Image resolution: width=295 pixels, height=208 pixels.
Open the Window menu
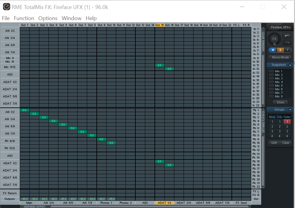[x=72, y=18]
